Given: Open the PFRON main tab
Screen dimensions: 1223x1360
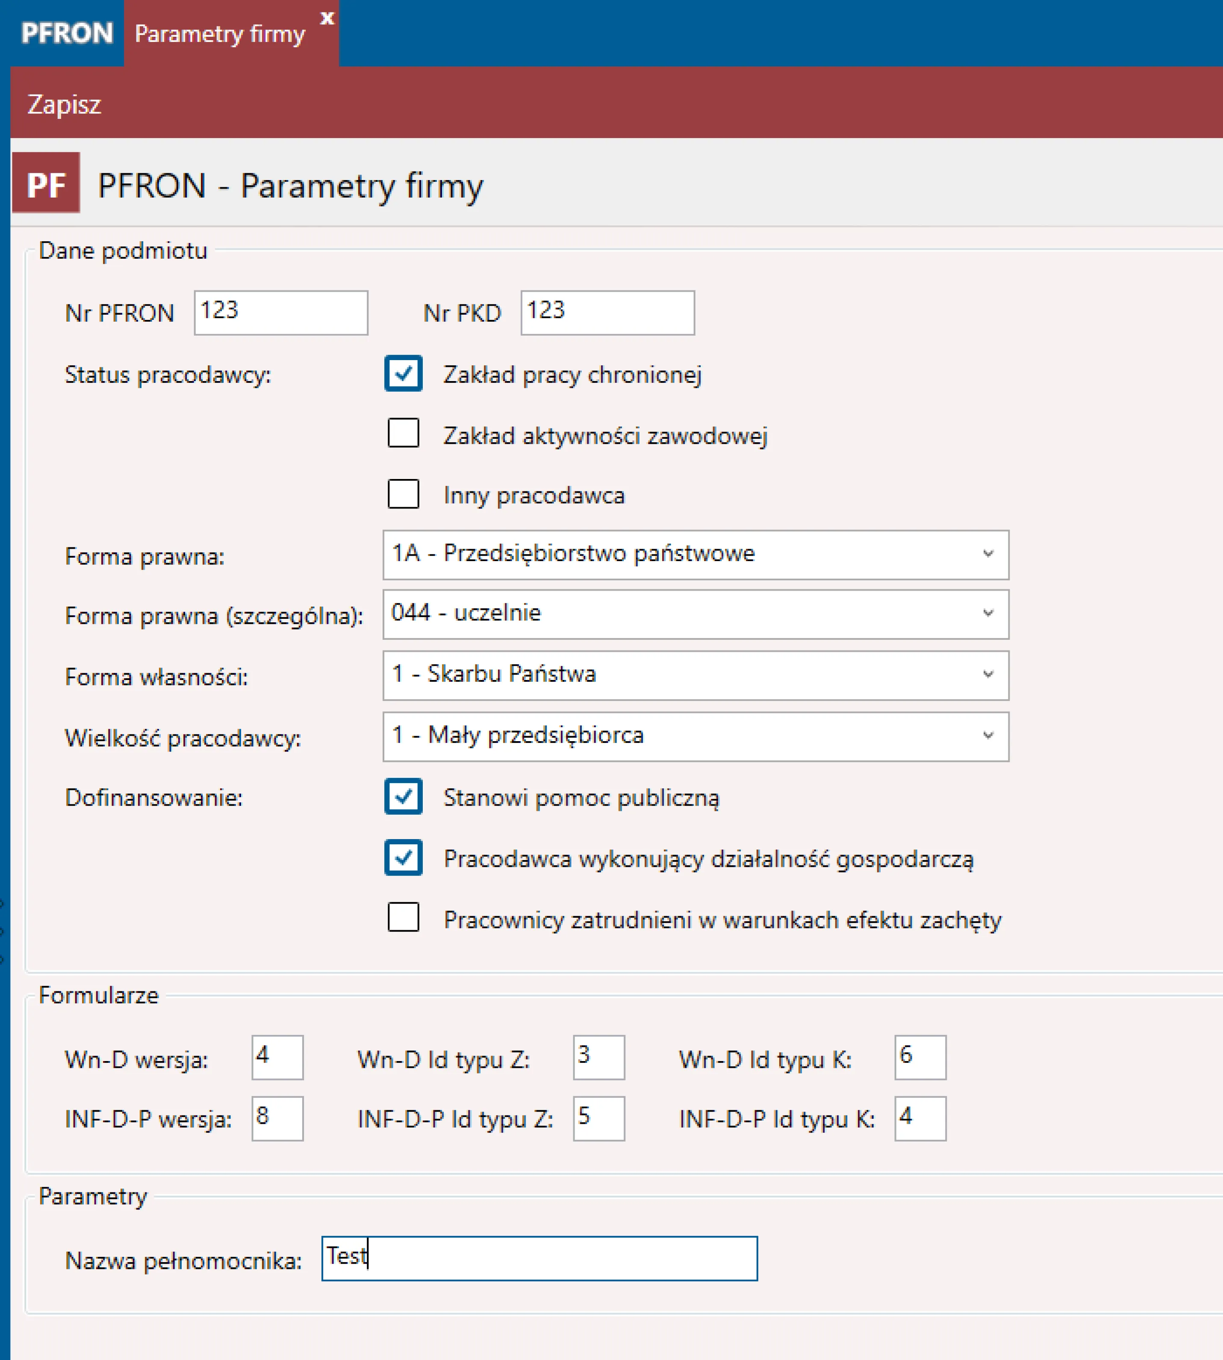Looking at the screenshot, I should pos(67,33).
